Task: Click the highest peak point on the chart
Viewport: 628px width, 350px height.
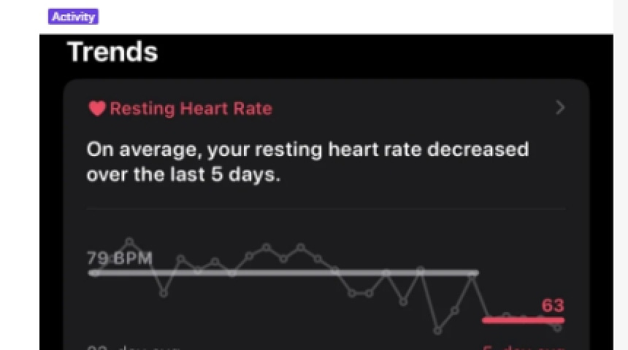Action: point(130,241)
